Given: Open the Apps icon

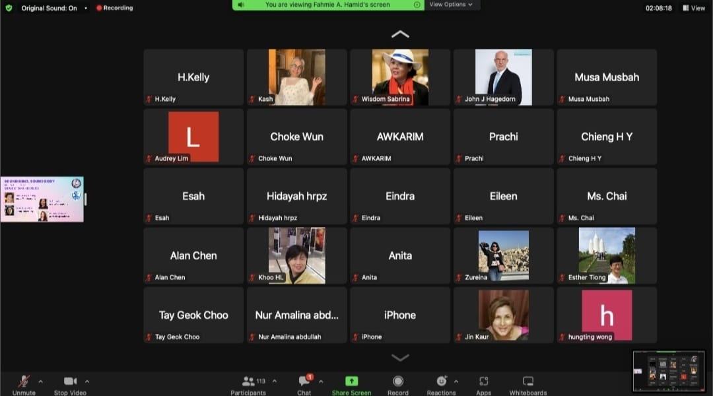Looking at the screenshot, I should tap(483, 381).
